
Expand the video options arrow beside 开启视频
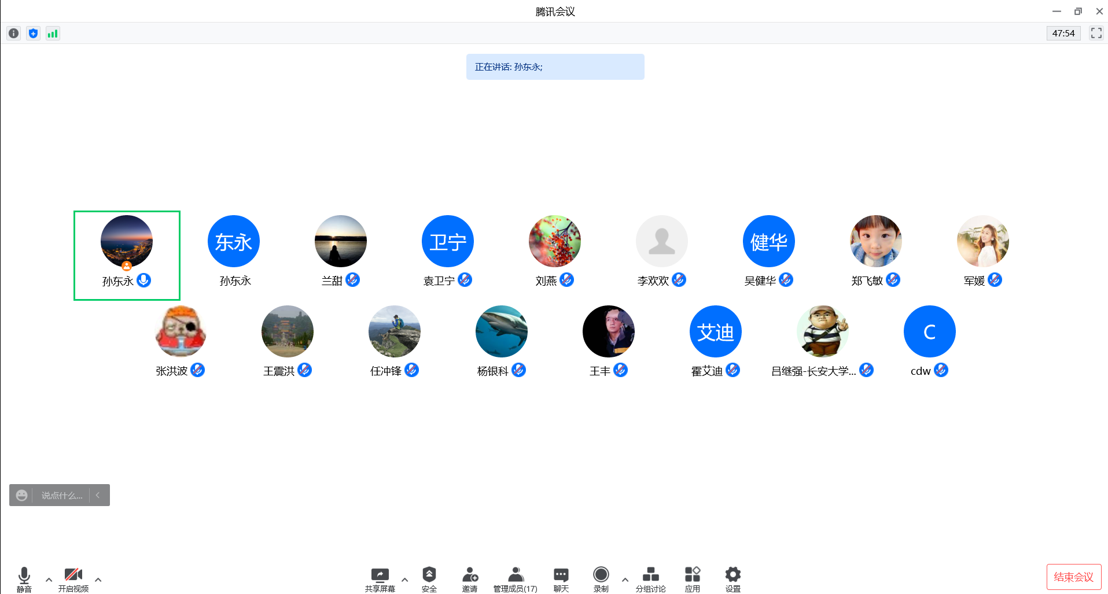coord(98,579)
